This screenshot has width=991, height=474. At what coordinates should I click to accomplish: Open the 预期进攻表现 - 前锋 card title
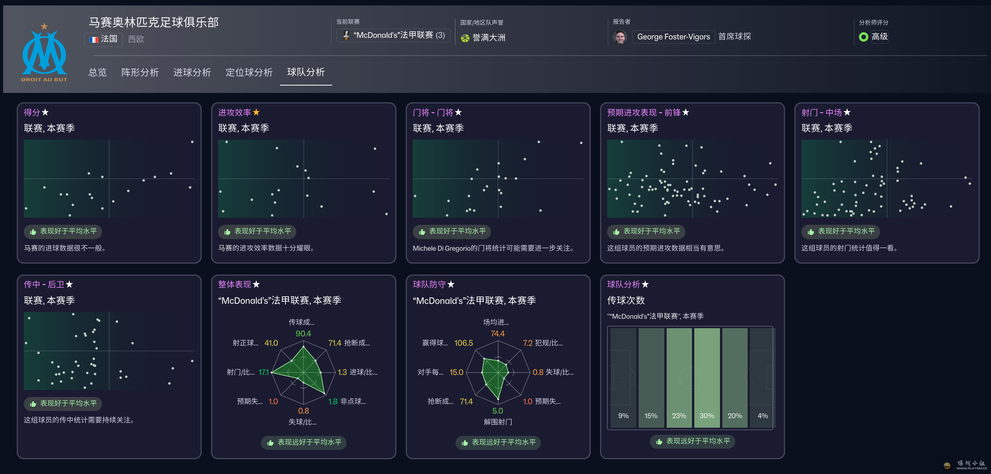(x=644, y=112)
